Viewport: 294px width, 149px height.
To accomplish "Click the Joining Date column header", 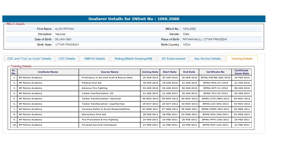I will click(x=150, y=72).
